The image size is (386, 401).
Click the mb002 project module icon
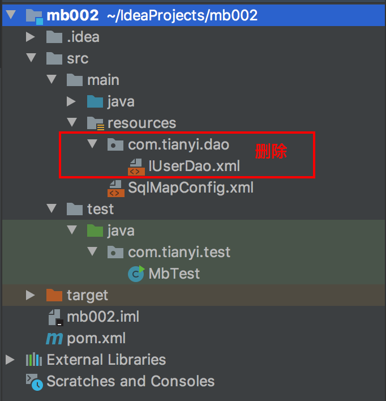(34, 15)
